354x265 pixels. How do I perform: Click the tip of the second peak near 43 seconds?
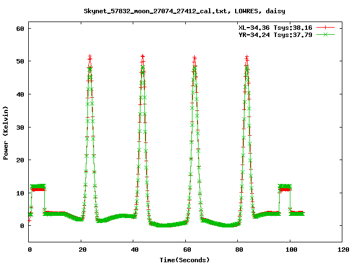143,57
